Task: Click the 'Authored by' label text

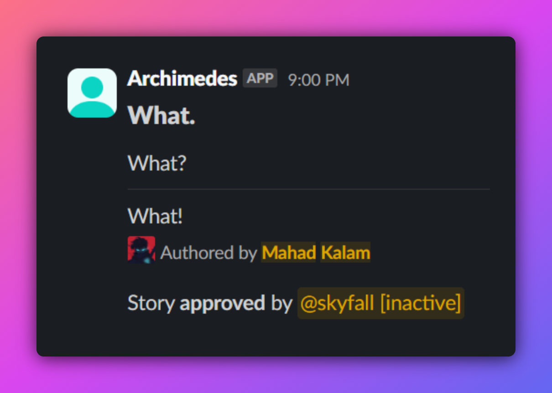Action: tap(208, 253)
